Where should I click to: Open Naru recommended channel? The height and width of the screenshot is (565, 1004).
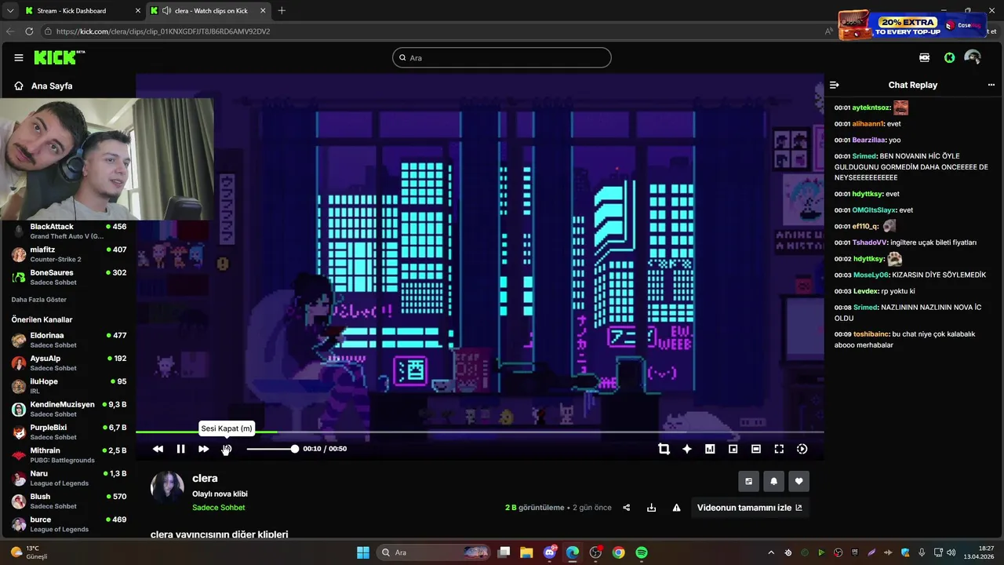(69, 478)
